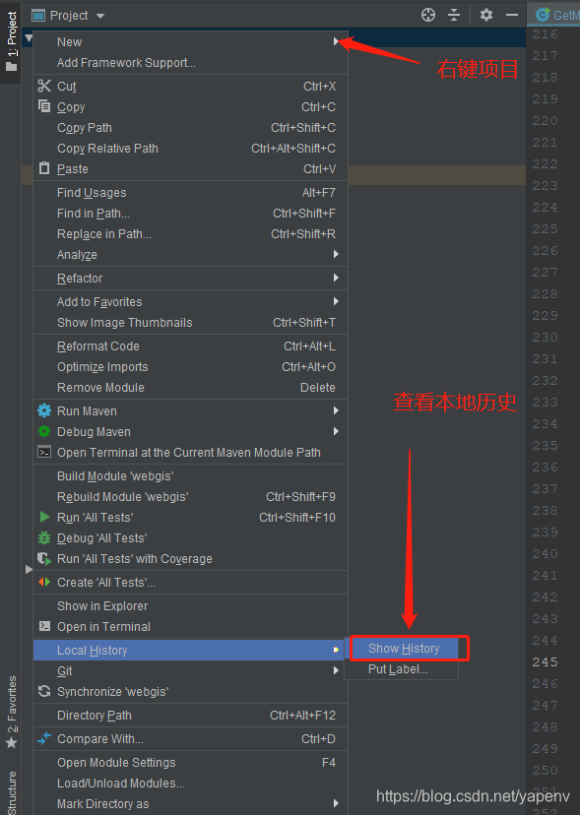Open Module Settings entry
Viewport: 580px width, 815px height.
click(190, 762)
